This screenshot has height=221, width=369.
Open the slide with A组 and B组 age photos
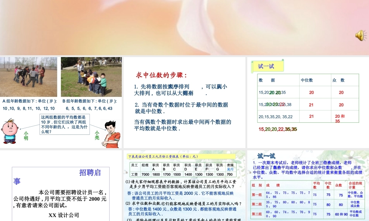(61, 102)
